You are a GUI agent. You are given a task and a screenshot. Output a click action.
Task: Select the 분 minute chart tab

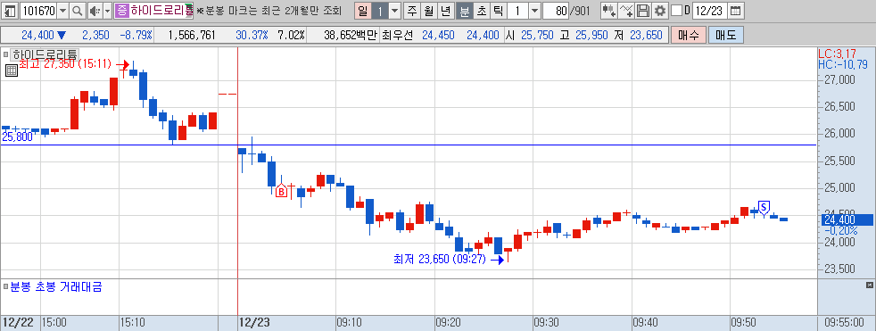[x=464, y=11]
